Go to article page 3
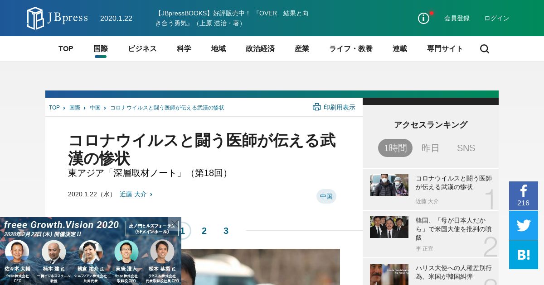 click(x=226, y=231)
